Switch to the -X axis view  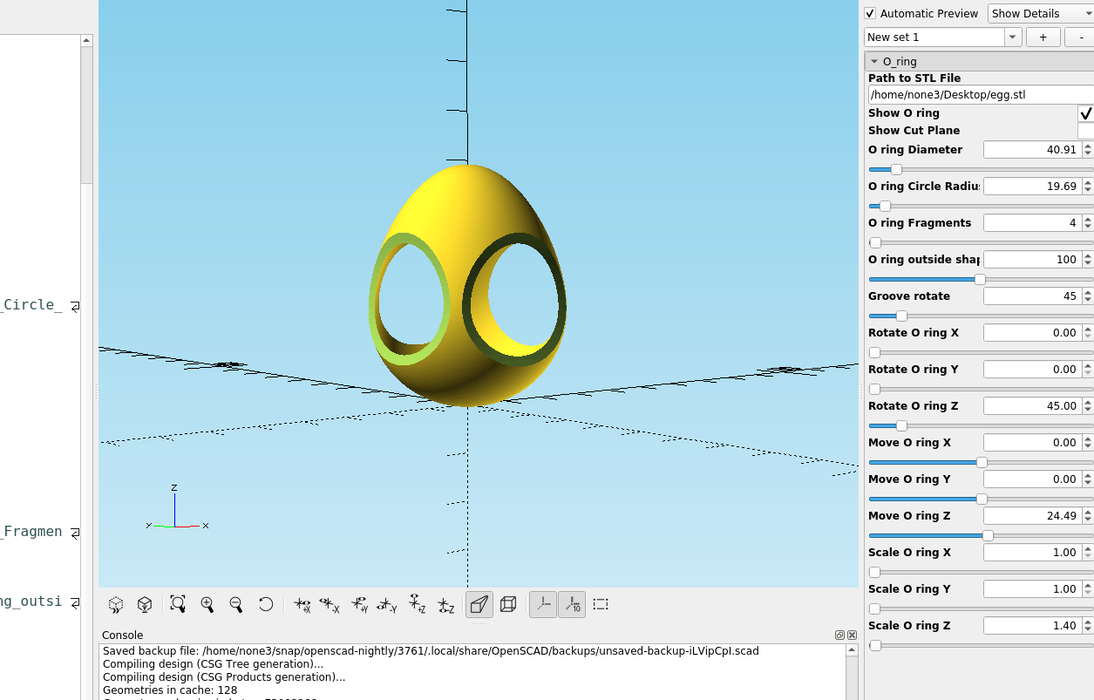click(330, 604)
